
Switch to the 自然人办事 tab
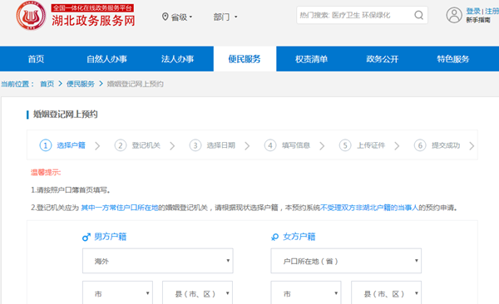click(106, 59)
